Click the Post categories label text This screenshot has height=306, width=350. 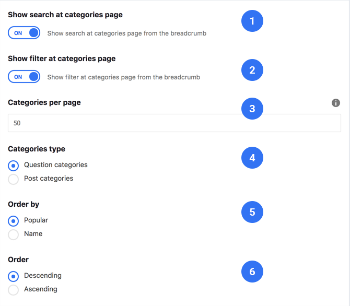(x=49, y=179)
